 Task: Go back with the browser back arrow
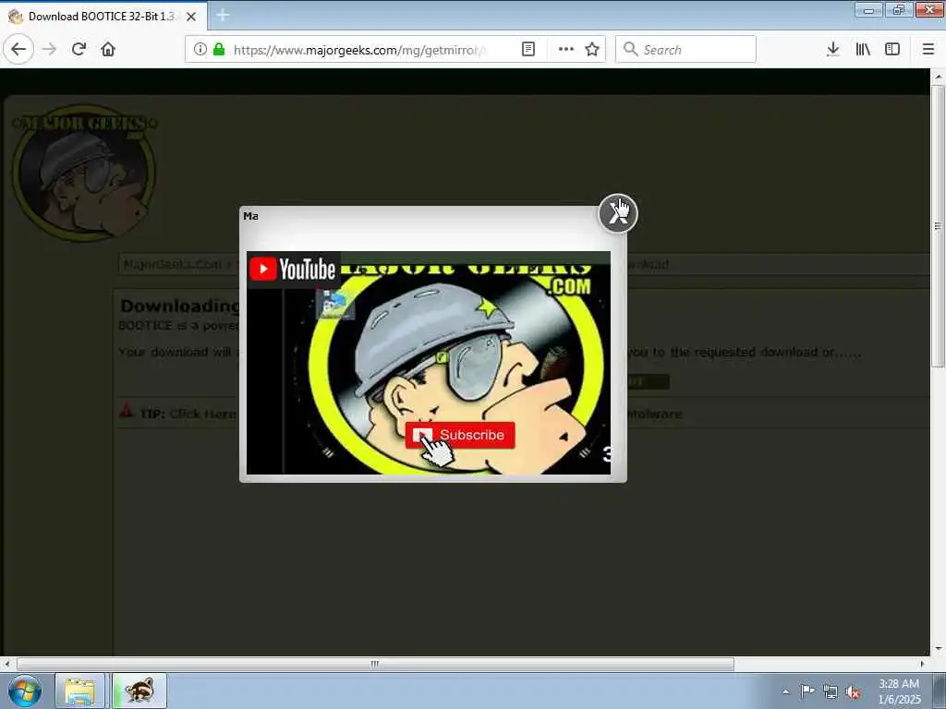coord(18,49)
